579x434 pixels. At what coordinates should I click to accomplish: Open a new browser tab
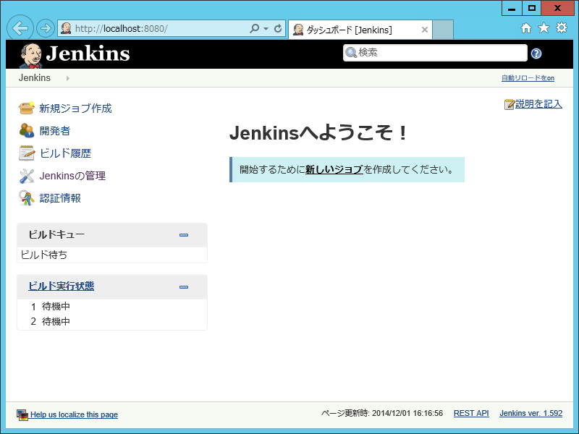(x=443, y=30)
